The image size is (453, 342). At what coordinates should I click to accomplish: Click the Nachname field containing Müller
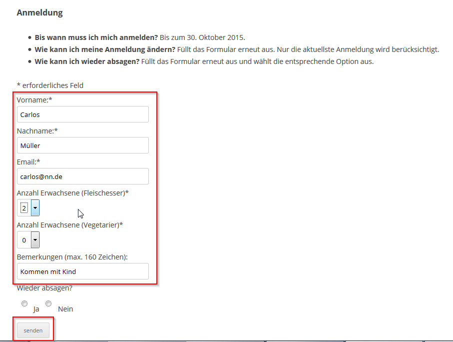point(82,145)
